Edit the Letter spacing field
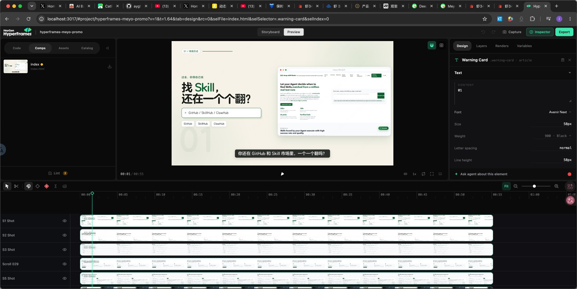Viewport: 577px width, 289px height. point(551,148)
